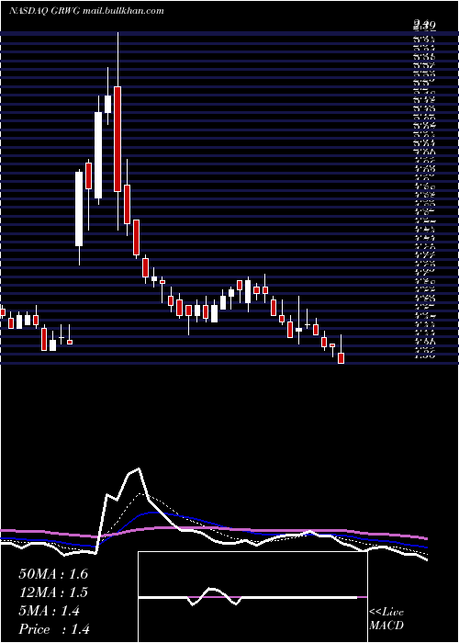Select the 5MA : 1.4 label

[50, 611]
